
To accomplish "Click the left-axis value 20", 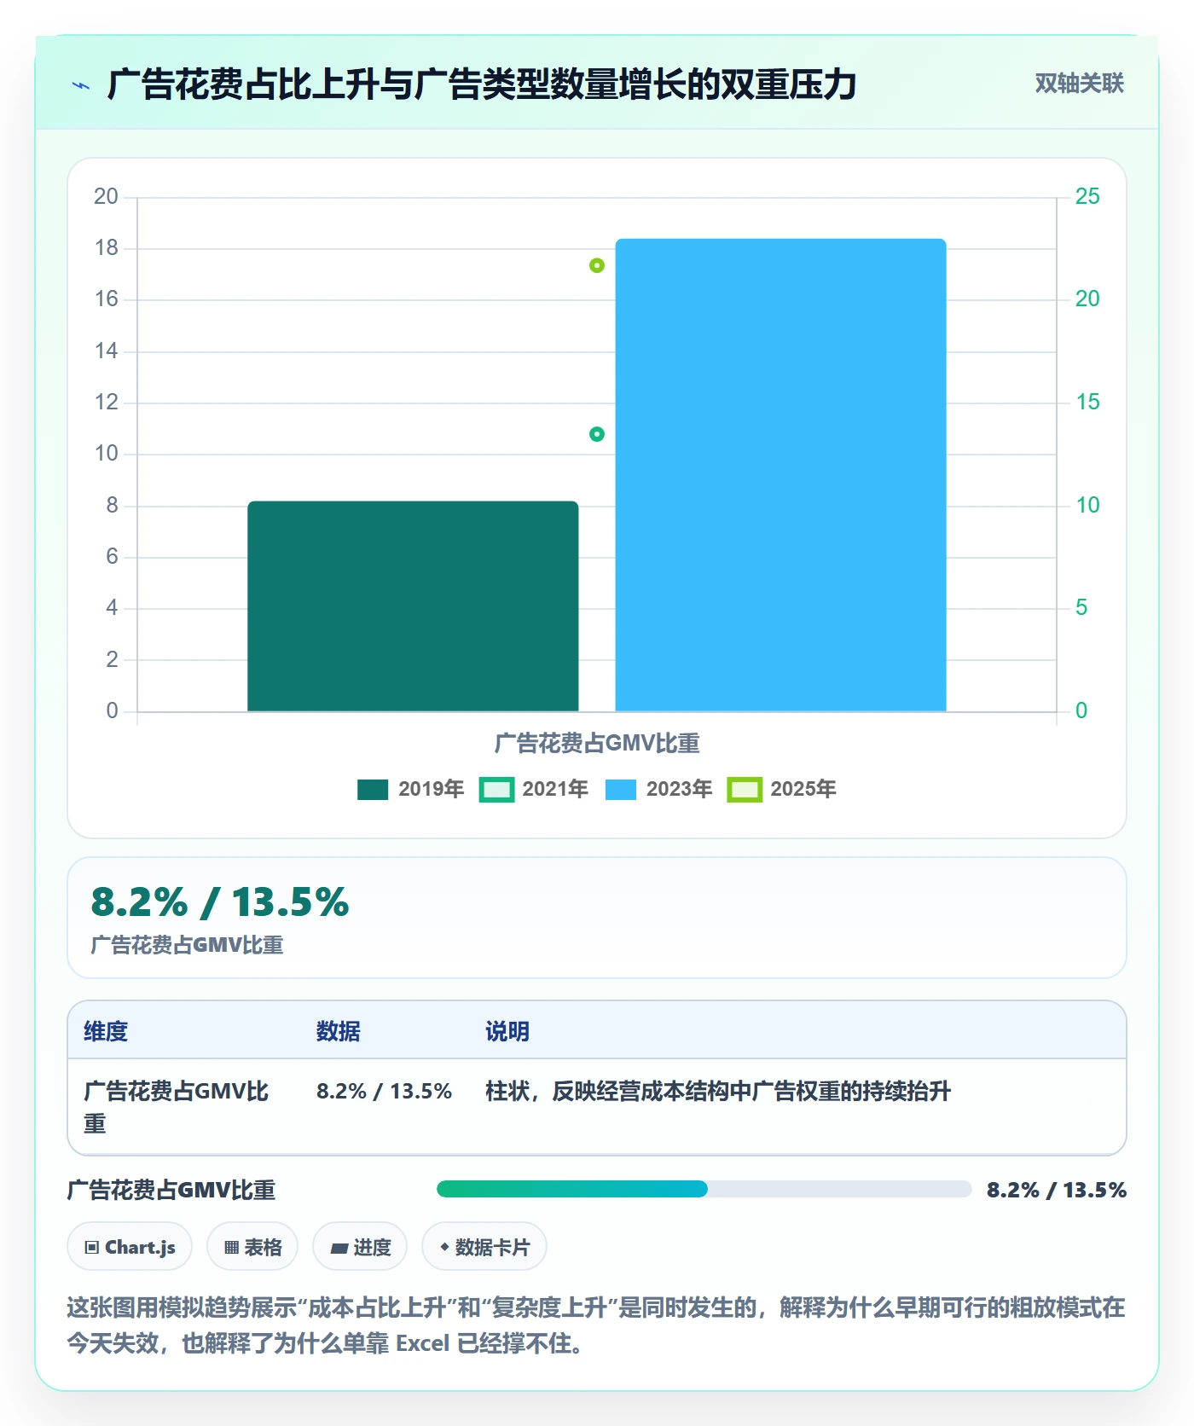I will pyautogui.click(x=106, y=196).
